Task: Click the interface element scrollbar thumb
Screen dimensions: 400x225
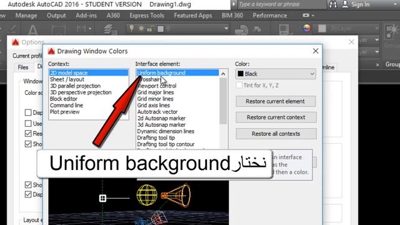Action: pos(223,101)
